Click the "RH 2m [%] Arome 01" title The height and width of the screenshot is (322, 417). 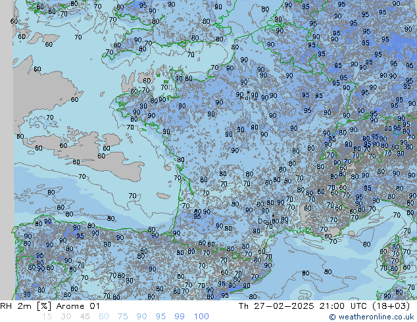click(x=50, y=306)
